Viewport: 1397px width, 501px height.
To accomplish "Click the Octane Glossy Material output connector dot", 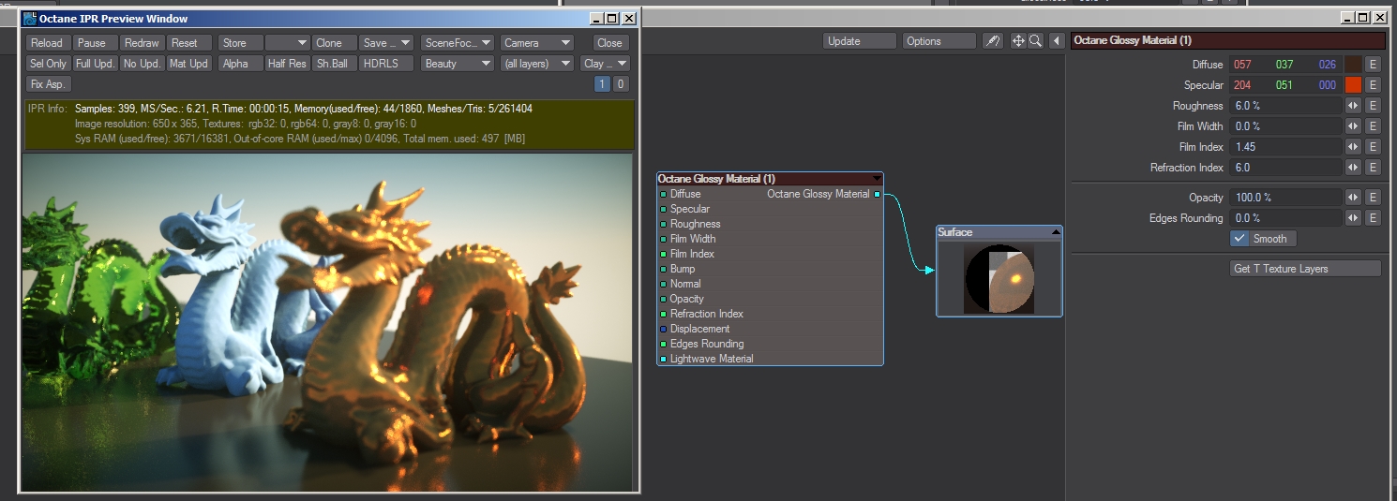I will 877,194.
